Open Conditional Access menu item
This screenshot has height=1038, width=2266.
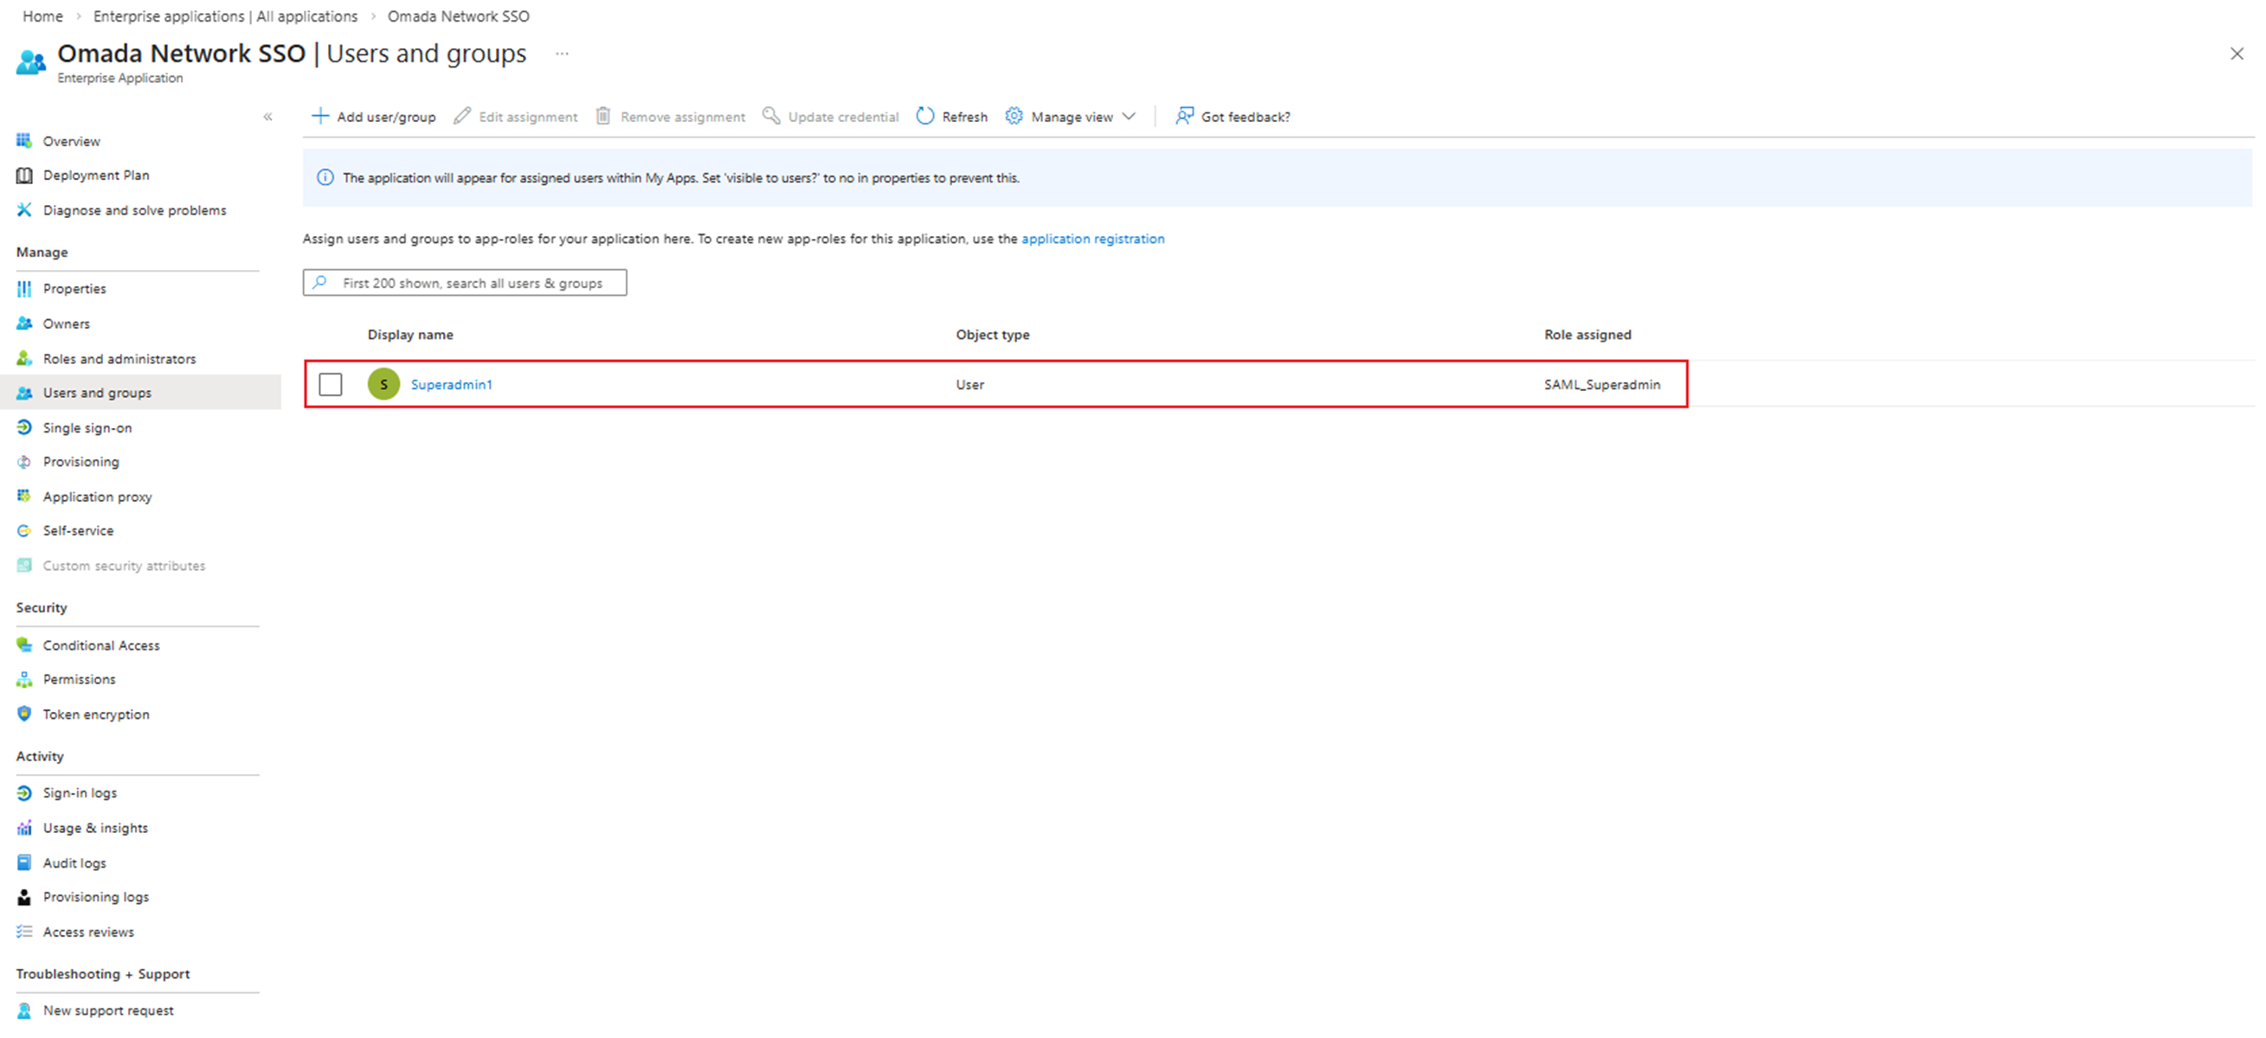click(101, 645)
